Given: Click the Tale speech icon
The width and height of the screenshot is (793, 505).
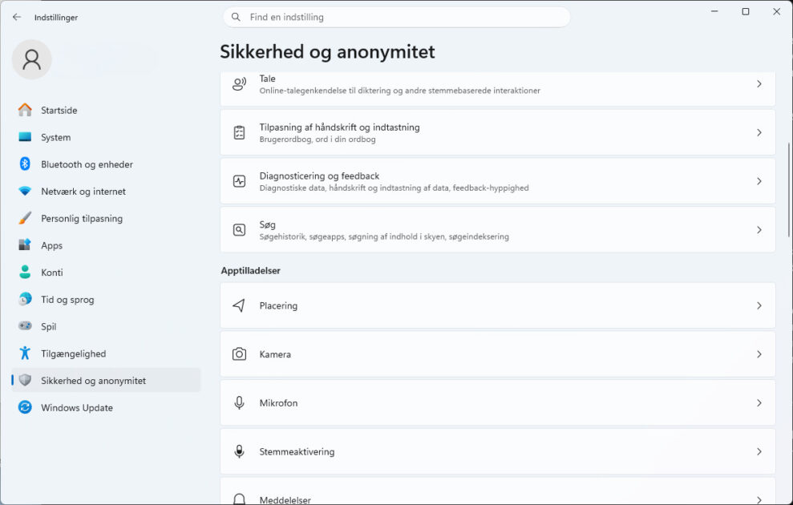Looking at the screenshot, I should [239, 84].
